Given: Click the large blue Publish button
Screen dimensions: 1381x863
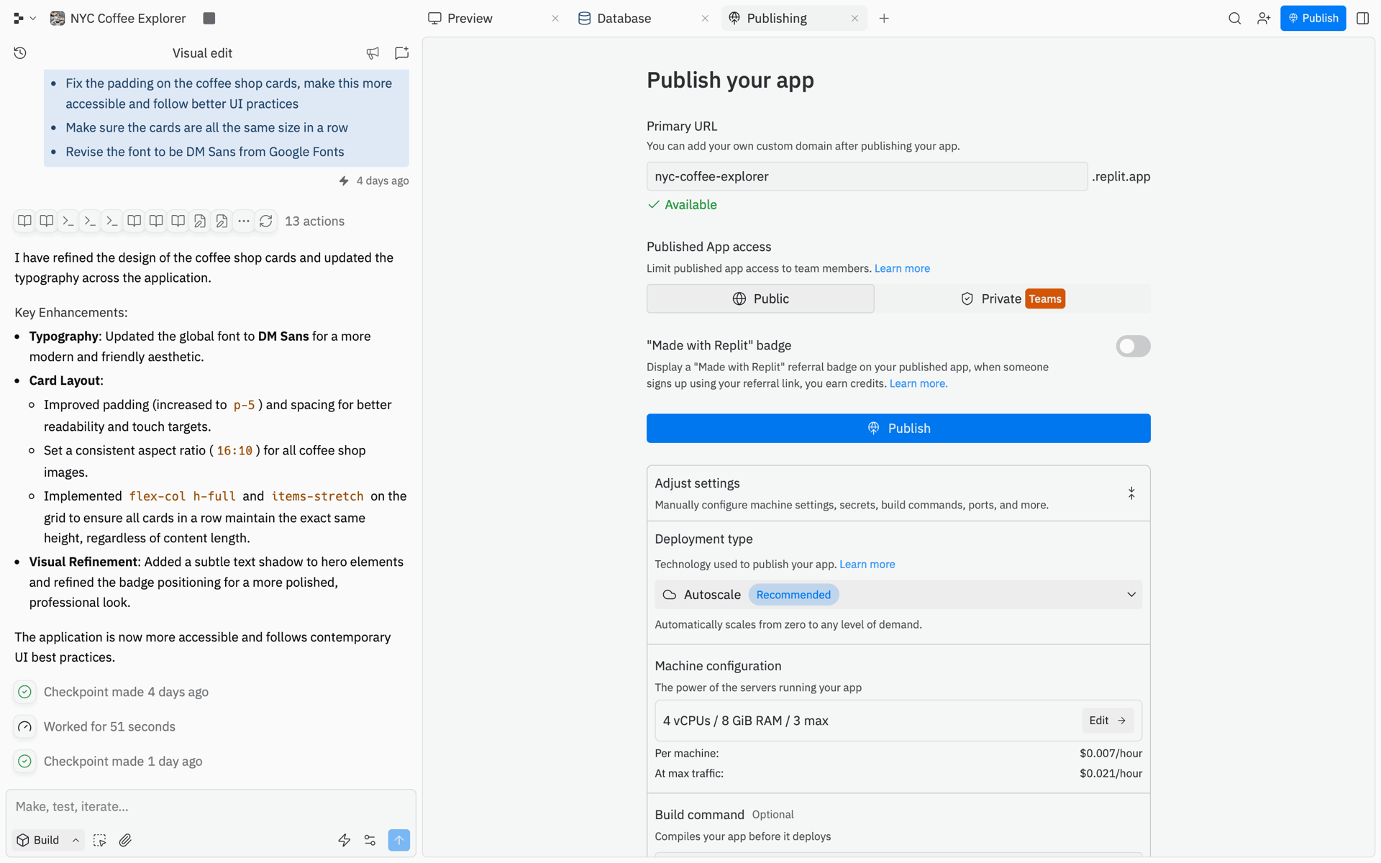Looking at the screenshot, I should 898,429.
